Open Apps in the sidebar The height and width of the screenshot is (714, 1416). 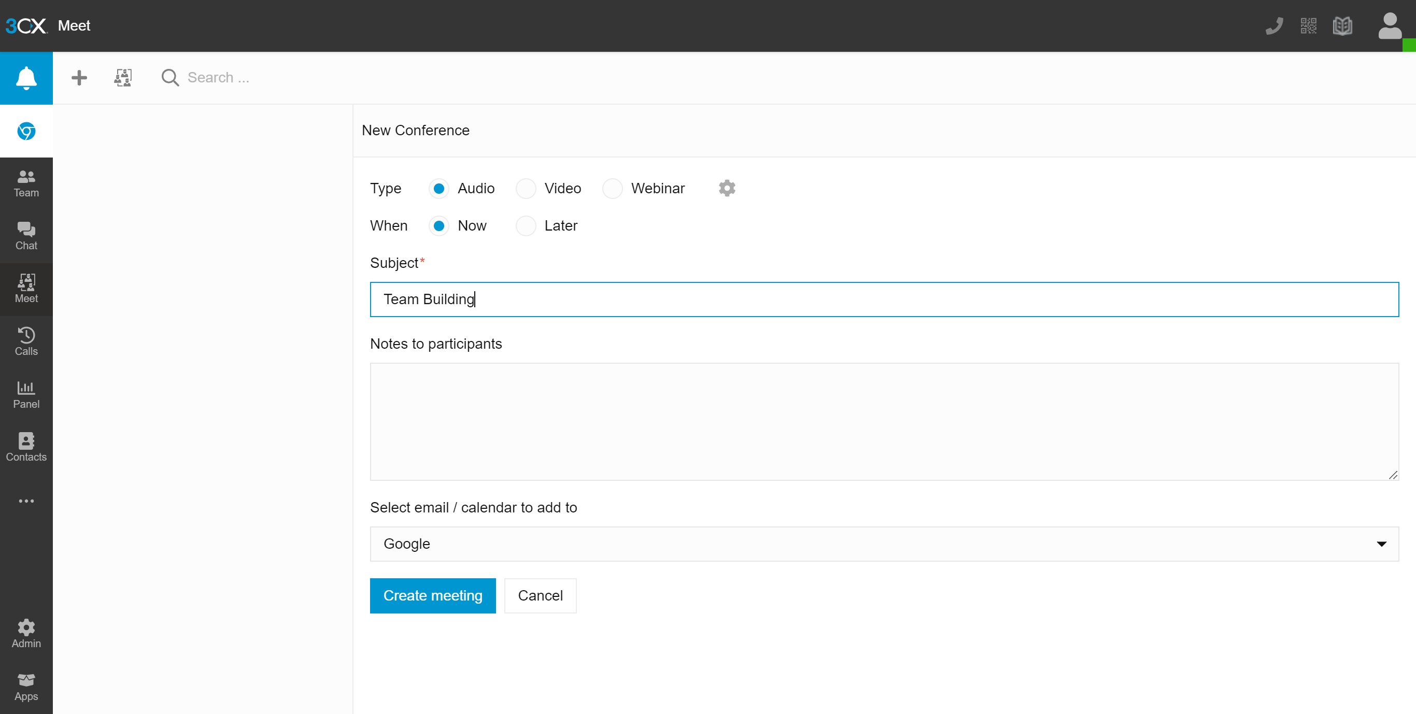26,687
